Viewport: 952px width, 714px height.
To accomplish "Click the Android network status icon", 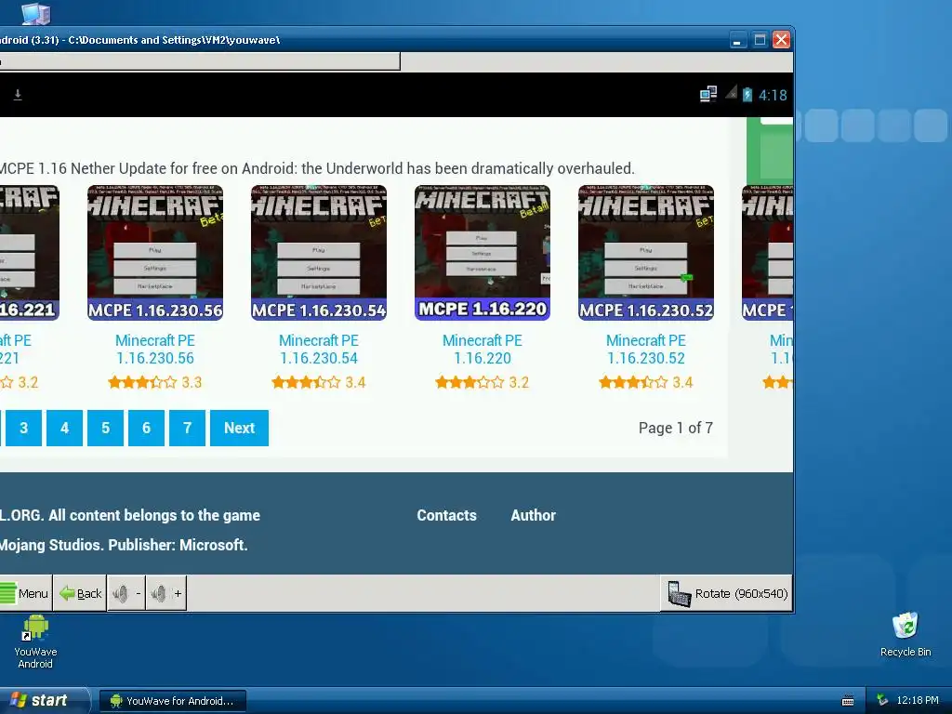I will (x=707, y=95).
